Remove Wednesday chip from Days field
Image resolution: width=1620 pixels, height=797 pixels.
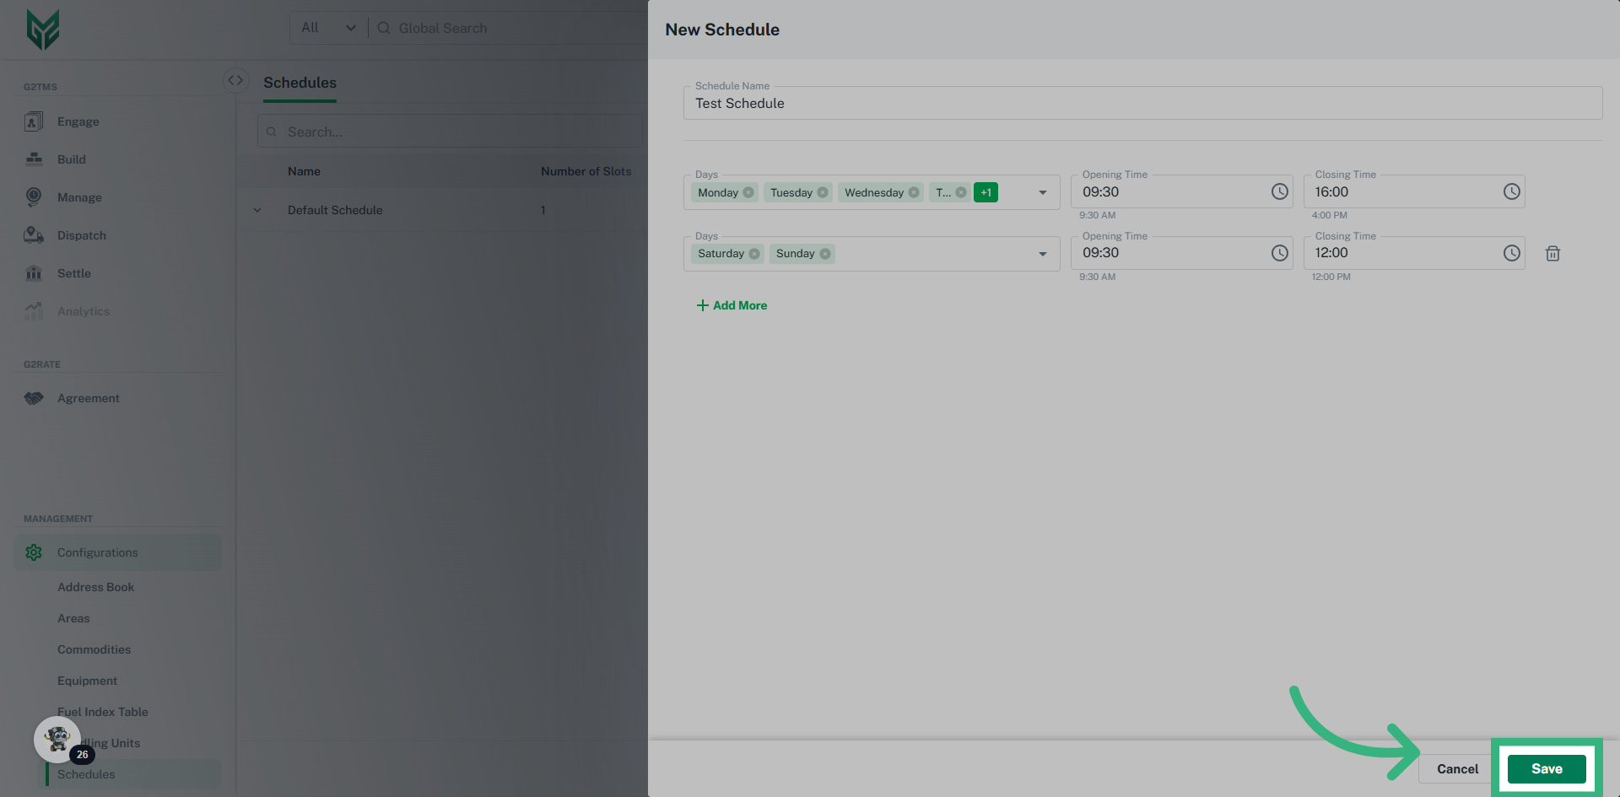pyautogui.click(x=914, y=193)
